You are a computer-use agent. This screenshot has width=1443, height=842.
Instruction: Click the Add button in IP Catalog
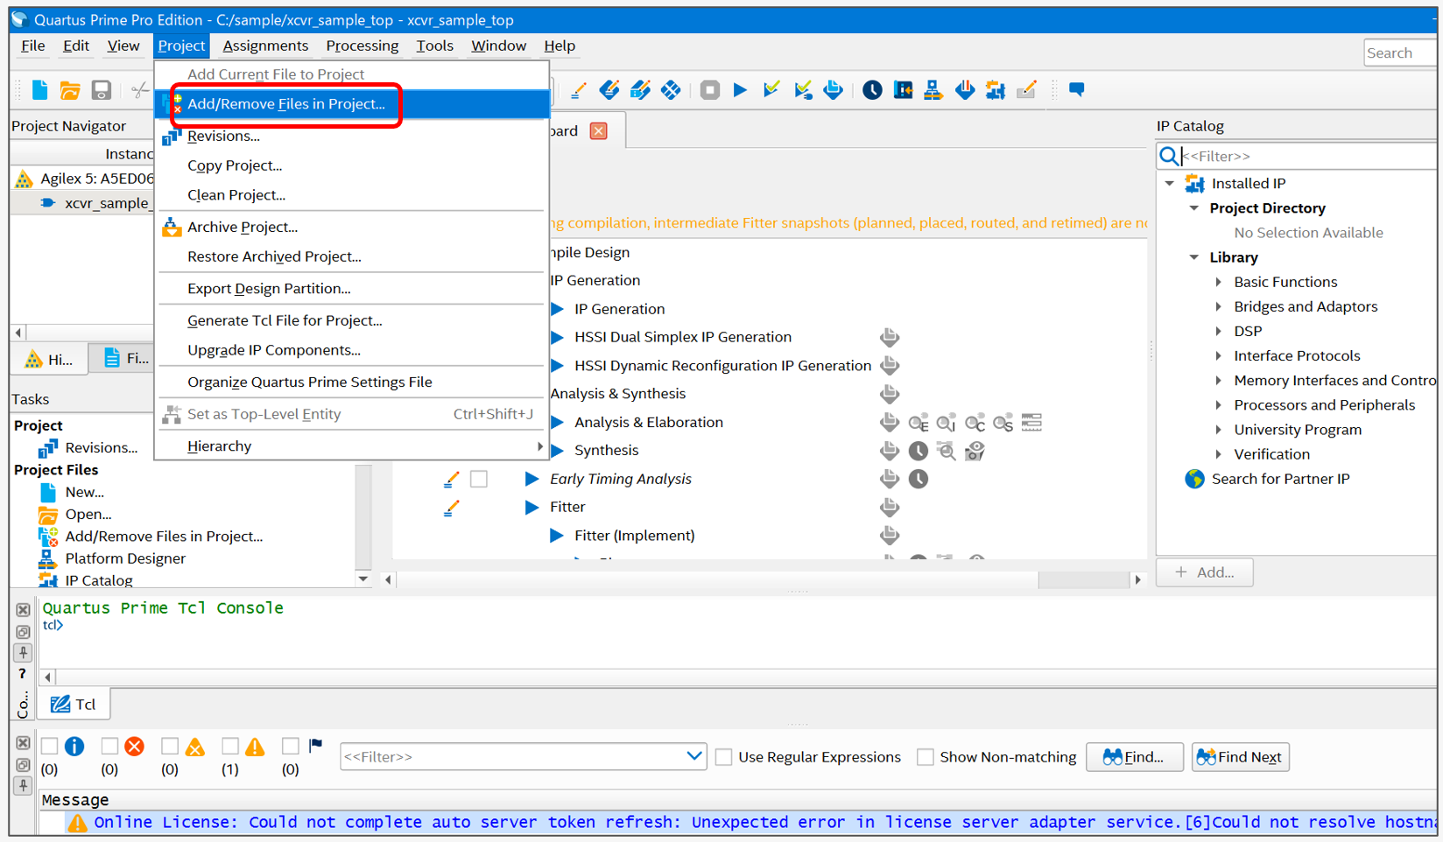(1205, 572)
